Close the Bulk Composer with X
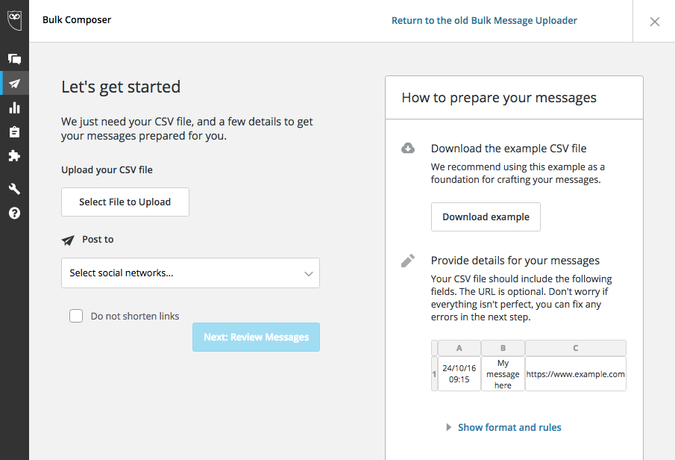 [x=654, y=22]
